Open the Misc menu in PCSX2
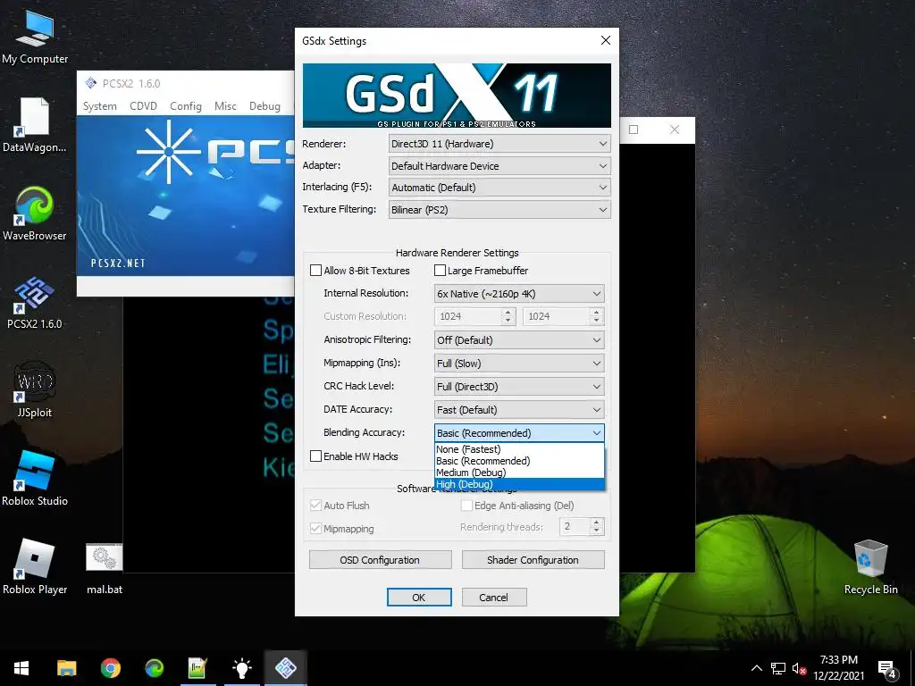 [x=225, y=106]
